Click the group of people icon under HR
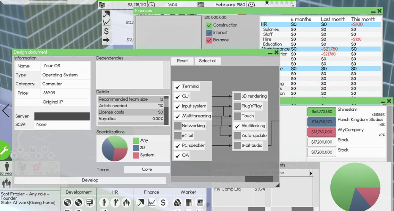The image size is (394, 211). [126, 202]
